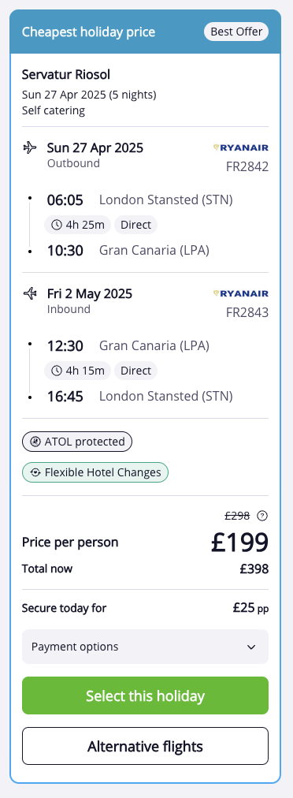Click the Servatur Riosol hotel name
The width and height of the screenshot is (293, 798).
tap(66, 75)
